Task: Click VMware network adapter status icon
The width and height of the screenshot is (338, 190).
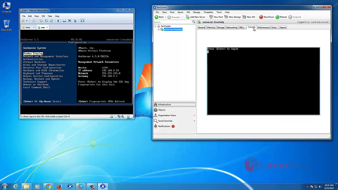Action: [x=119, y=116]
